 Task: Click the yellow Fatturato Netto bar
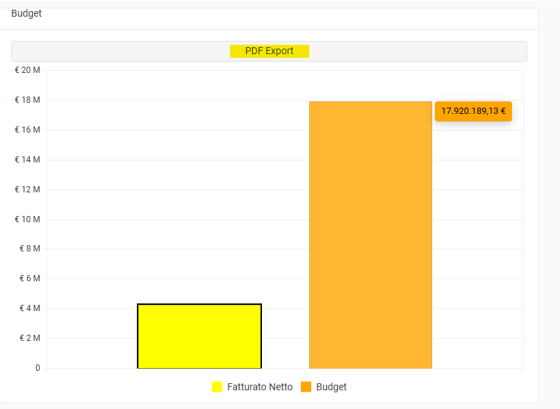pos(199,336)
